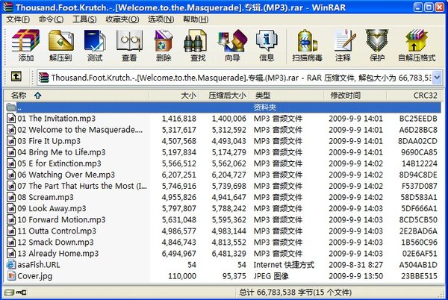Select 11 Outta Control.mp3
Viewport: 448px width, 300px height.
tap(57, 231)
